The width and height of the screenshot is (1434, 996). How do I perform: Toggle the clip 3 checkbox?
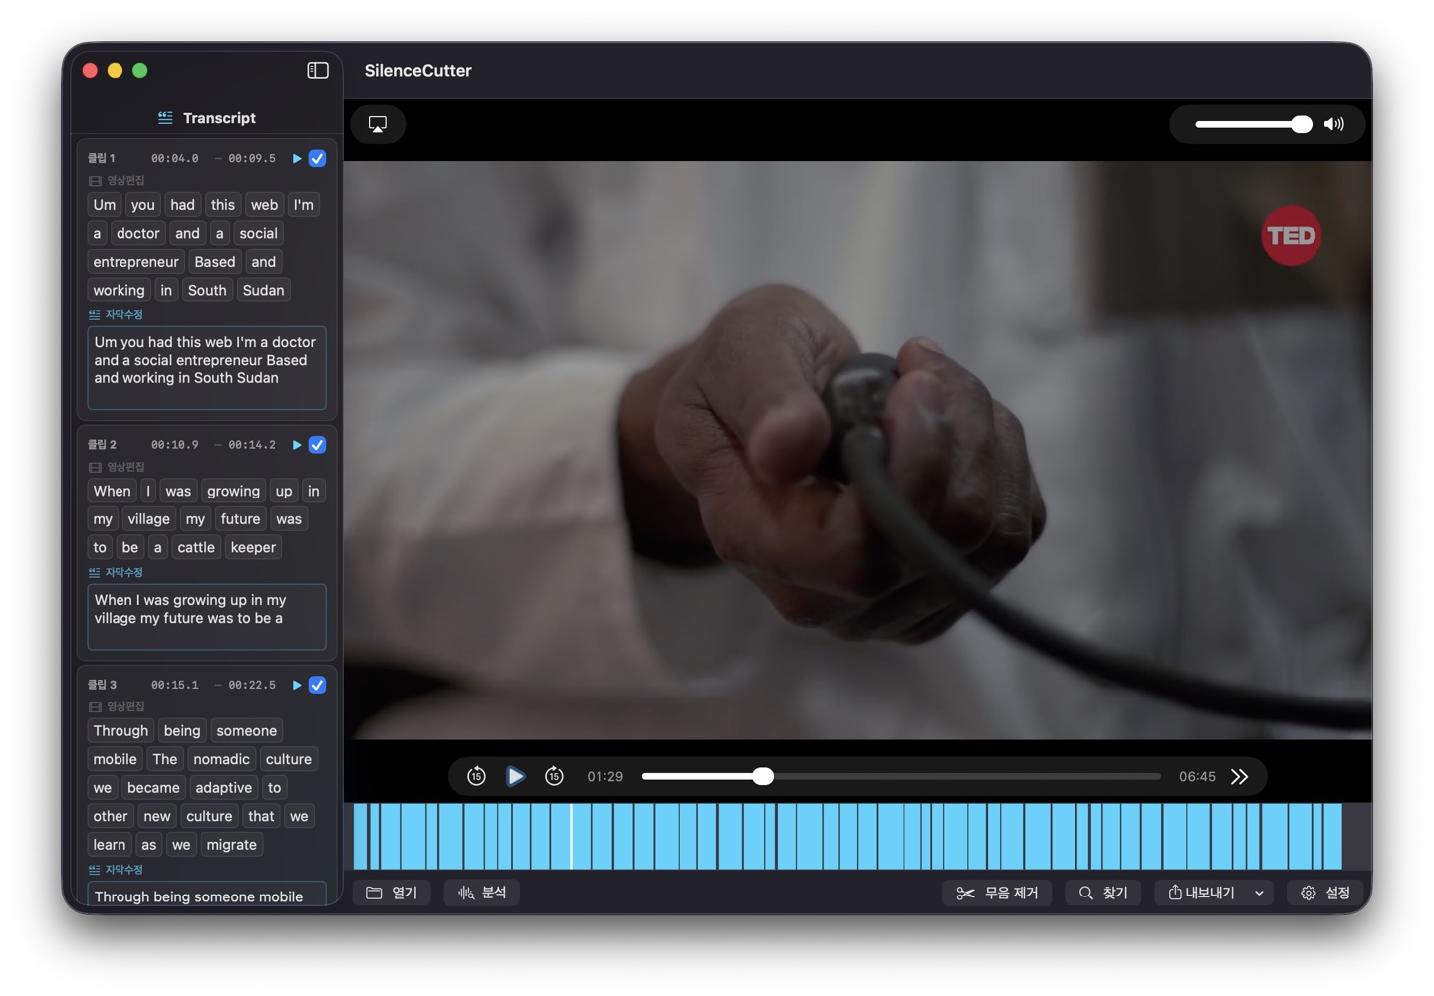317,685
